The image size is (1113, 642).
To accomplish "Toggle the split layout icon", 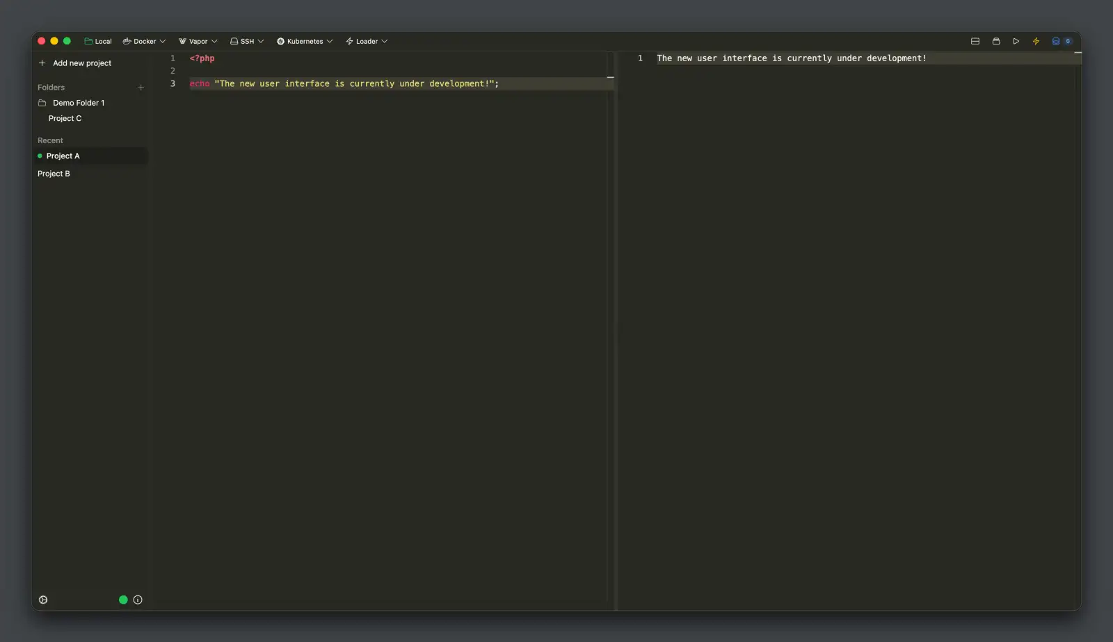I will (x=975, y=41).
